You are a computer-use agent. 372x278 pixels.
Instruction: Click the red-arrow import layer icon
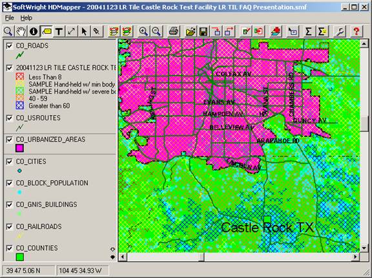[x=216, y=31]
